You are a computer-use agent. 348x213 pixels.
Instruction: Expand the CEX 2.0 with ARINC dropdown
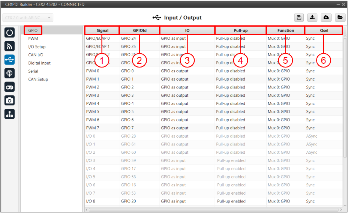[x=28, y=18]
